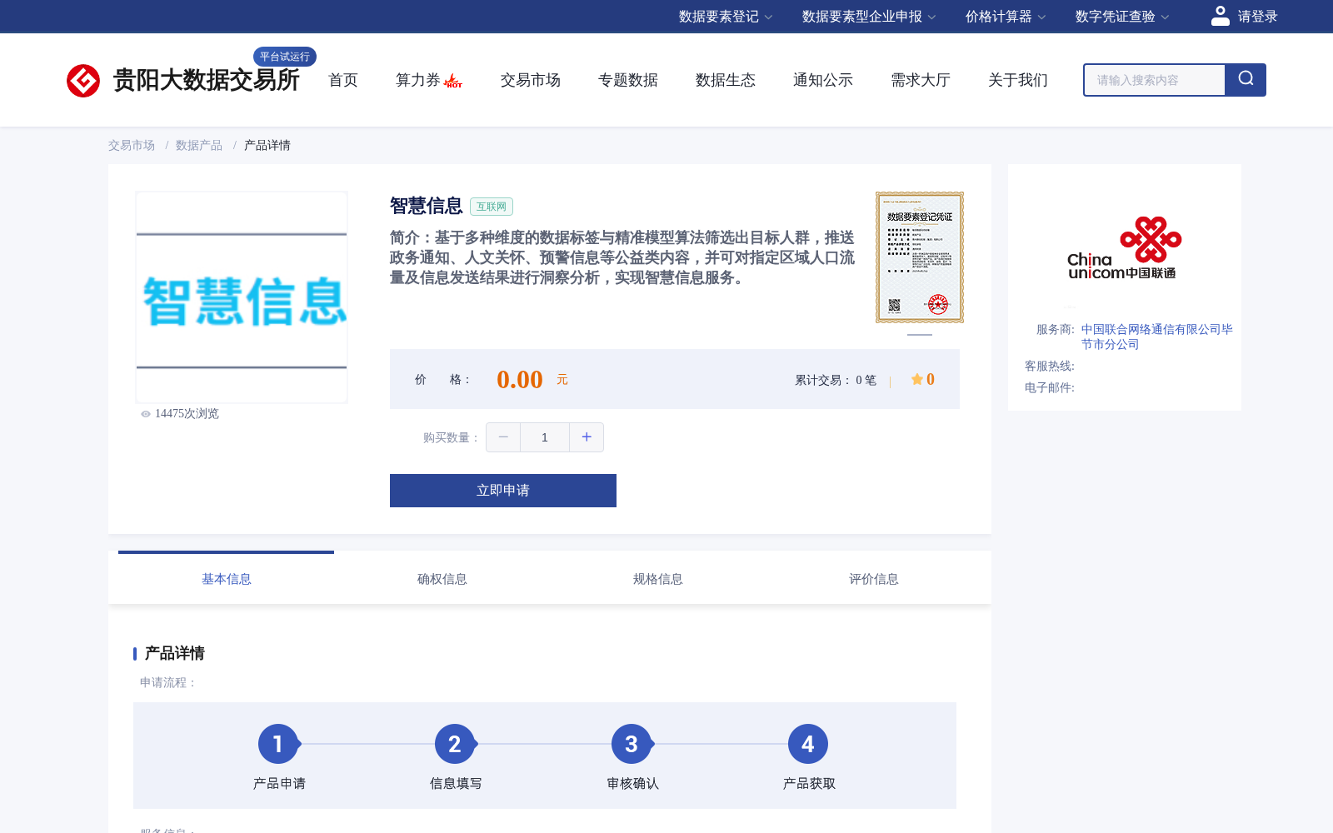1333x833 pixels.
Task: Click the Guiyang Big Data Exchange red logo
Action: [x=83, y=81]
